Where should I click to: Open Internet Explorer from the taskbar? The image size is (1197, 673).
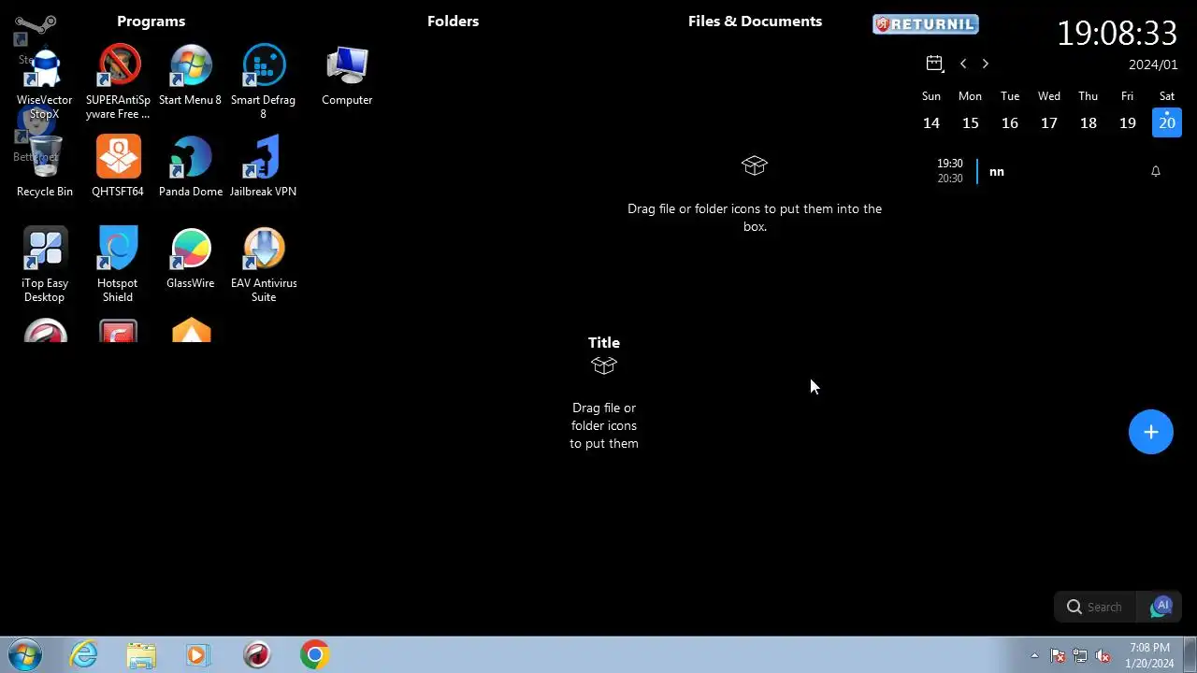tap(84, 654)
